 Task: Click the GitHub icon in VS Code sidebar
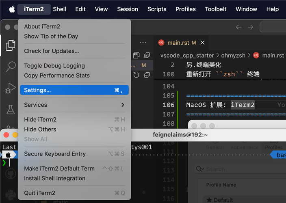click(11, 174)
